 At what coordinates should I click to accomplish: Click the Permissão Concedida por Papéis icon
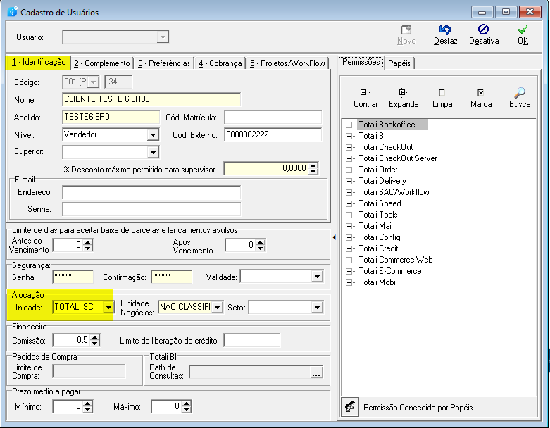click(350, 407)
